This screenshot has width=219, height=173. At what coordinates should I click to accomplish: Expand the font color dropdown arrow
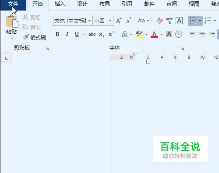(161, 34)
